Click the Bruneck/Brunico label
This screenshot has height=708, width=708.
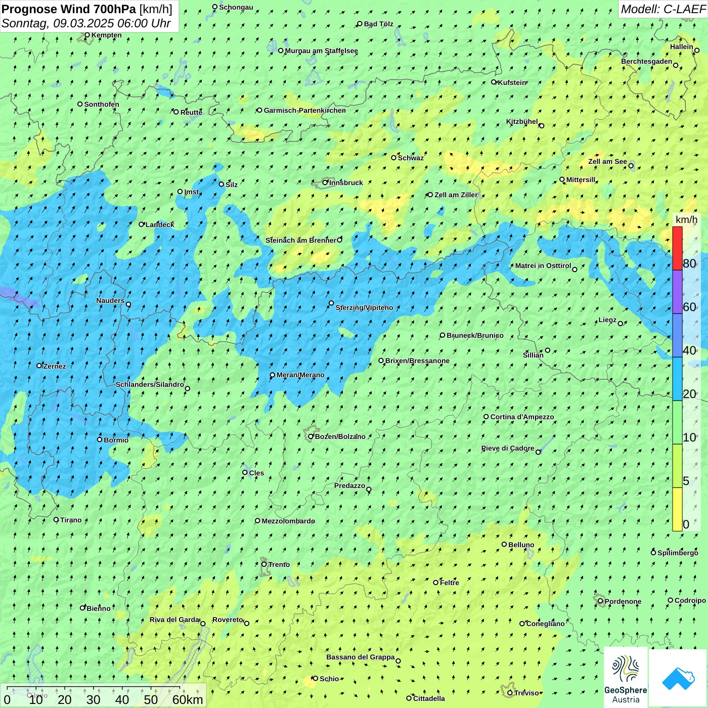point(475,335)
